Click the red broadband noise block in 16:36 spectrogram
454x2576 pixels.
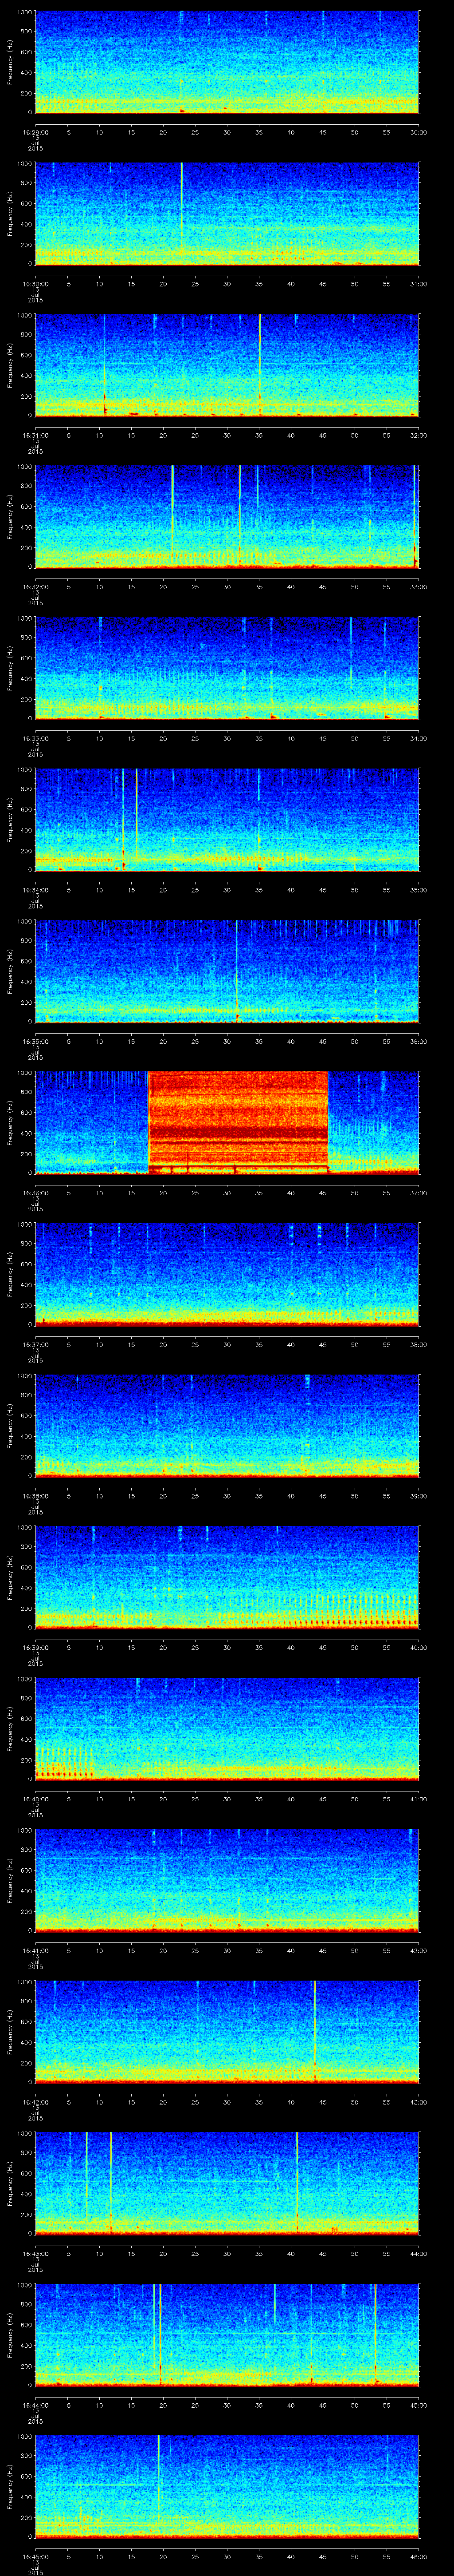tap(238, 1121)
